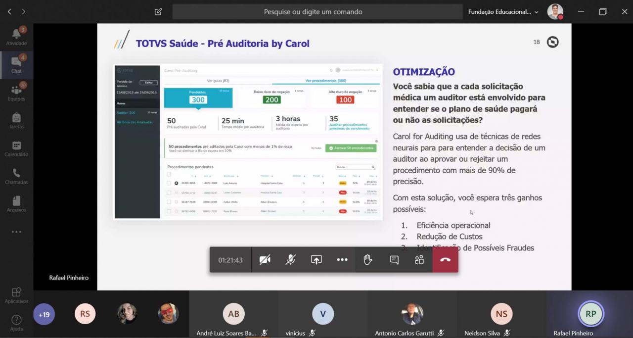
Task: Click green Aprovar 50 procedimentos button
Action: coord(351,148)
